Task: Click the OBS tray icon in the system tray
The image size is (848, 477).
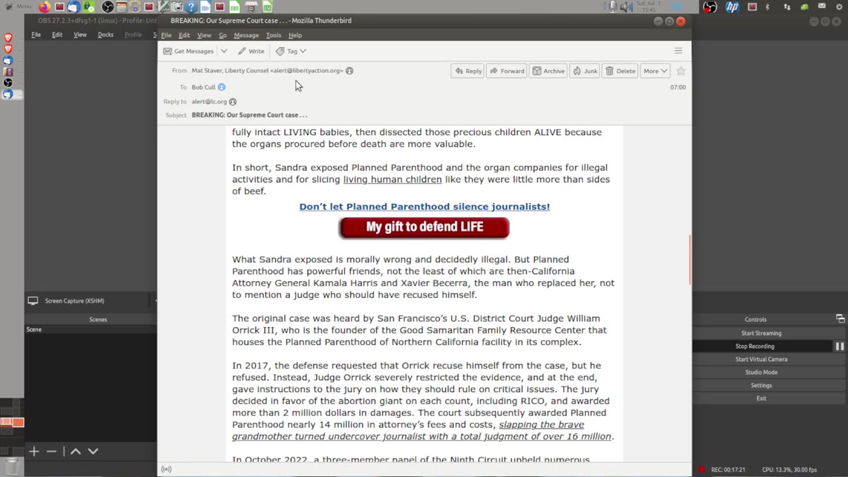Action: (x=710, y=7)
